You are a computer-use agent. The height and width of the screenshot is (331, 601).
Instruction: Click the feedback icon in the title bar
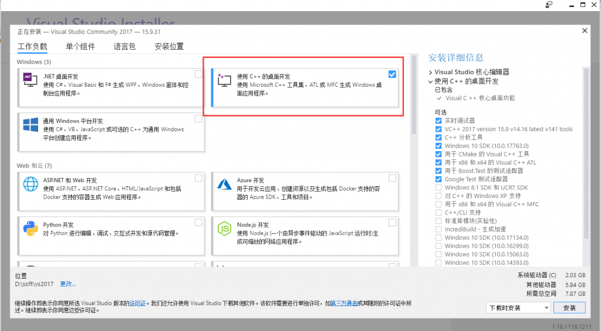pyautogui.click(x=549, y=5)
